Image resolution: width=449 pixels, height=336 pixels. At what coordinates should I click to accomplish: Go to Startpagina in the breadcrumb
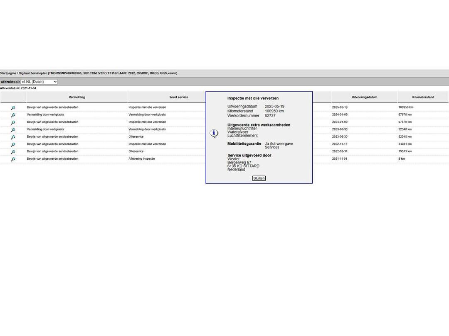[8, 73]
